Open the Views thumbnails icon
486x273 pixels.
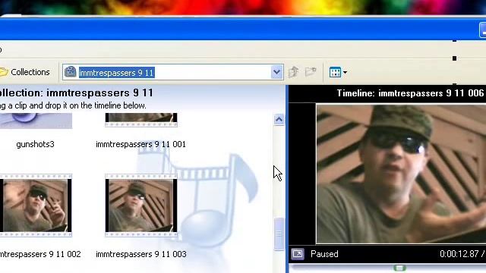coord(335,73)
